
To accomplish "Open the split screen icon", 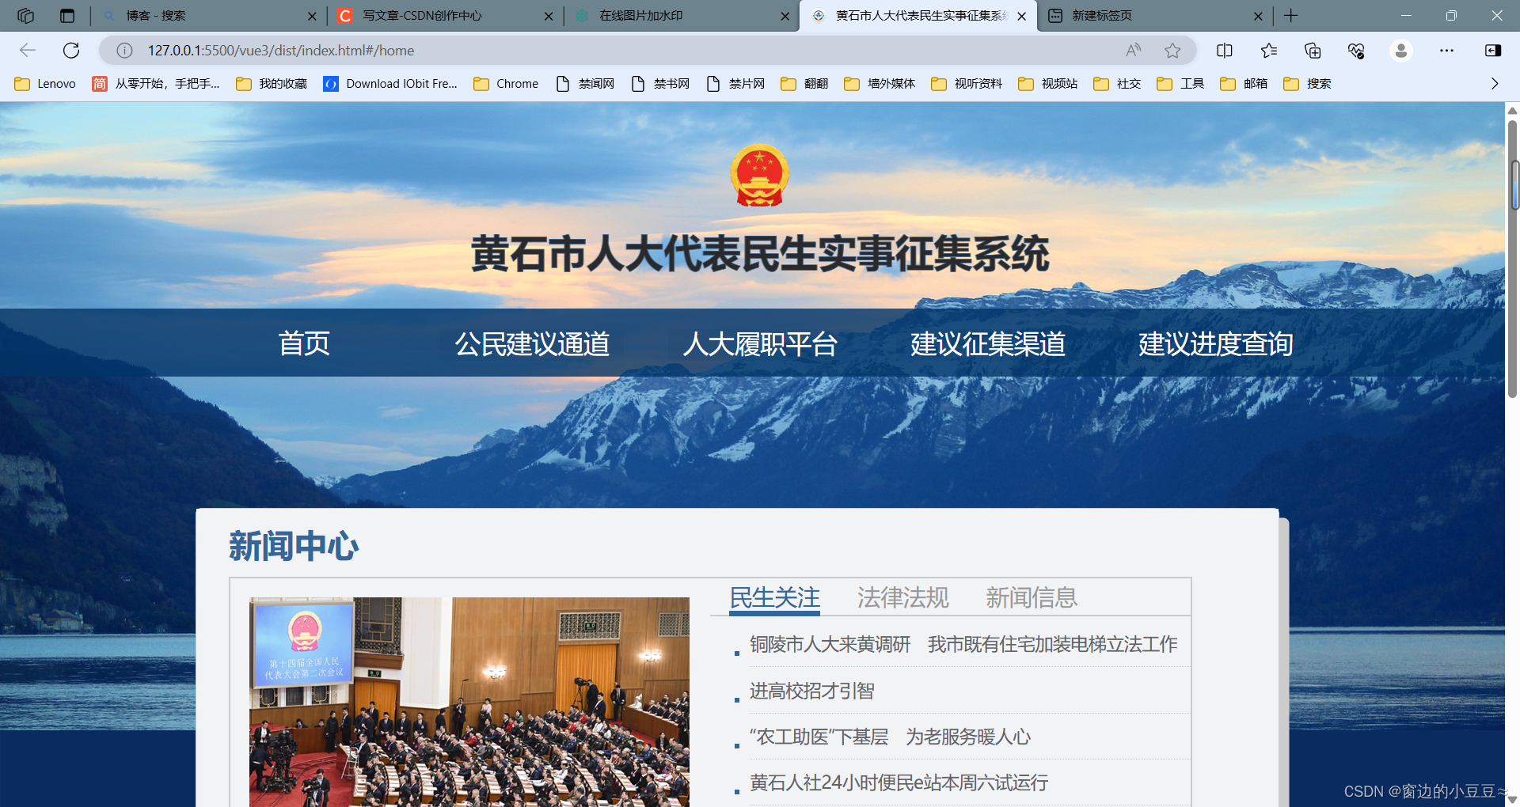I will click(1225, 51).
